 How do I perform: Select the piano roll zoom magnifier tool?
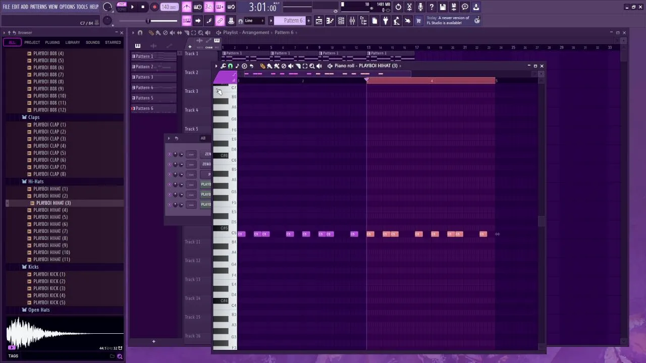[312, 66]
